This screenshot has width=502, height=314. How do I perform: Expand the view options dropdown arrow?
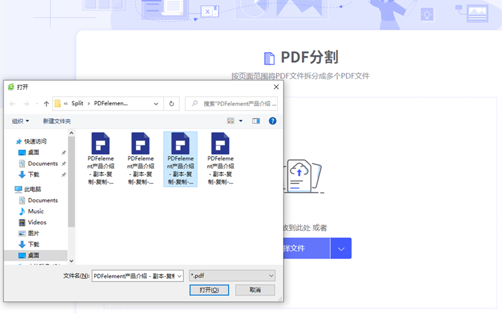[x=240, y=121]
